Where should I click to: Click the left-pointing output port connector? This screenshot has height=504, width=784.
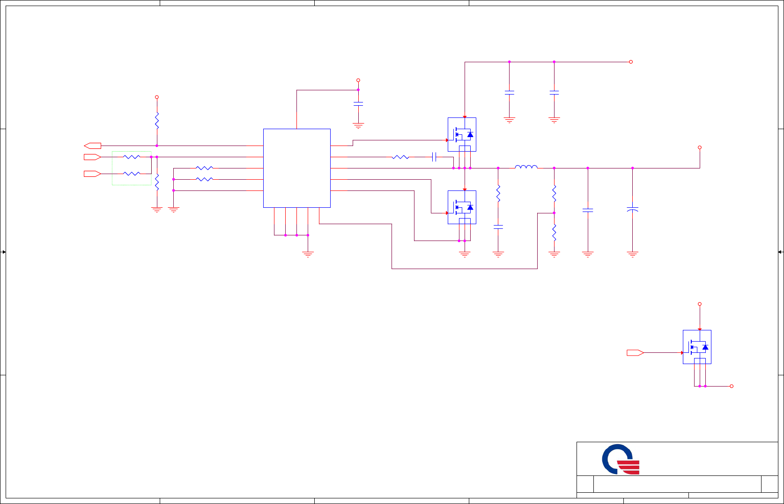pos(92,146)
